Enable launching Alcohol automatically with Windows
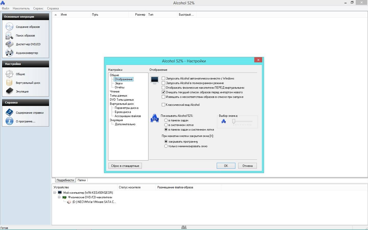Viewport: 368px width, 230px height. click(164, 78)
